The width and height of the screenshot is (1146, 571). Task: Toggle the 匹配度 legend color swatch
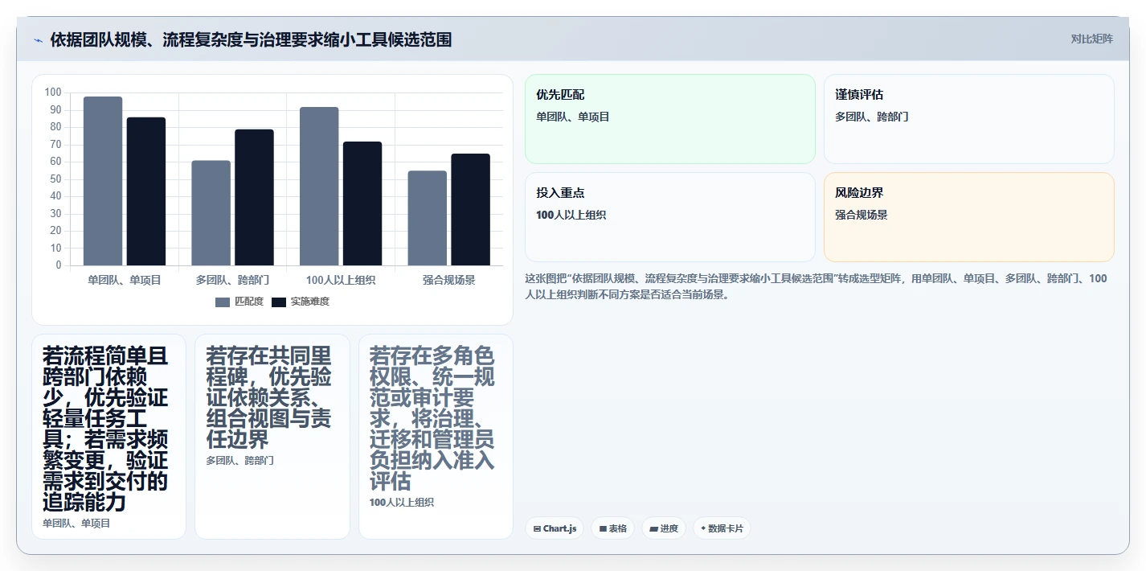point(223,302)
